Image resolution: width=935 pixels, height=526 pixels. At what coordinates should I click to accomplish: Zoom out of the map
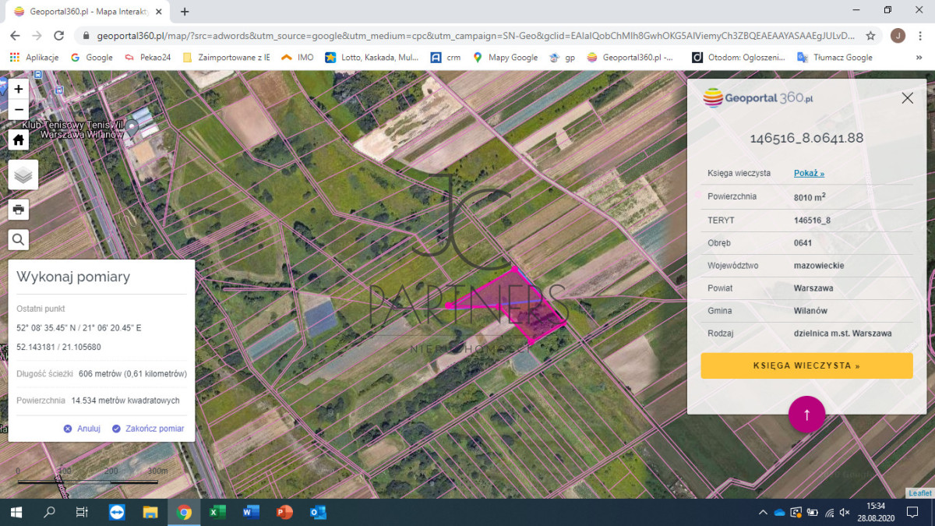(19, 109)
